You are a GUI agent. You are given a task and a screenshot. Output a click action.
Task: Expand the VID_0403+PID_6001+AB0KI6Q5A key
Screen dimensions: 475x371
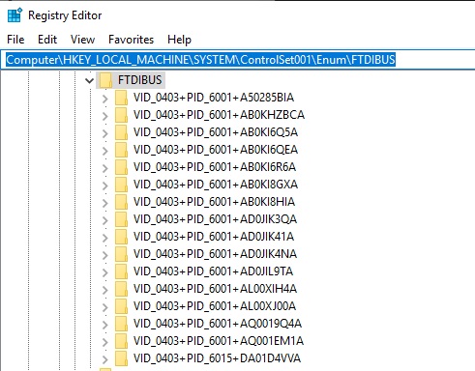[x=105, y=133]
